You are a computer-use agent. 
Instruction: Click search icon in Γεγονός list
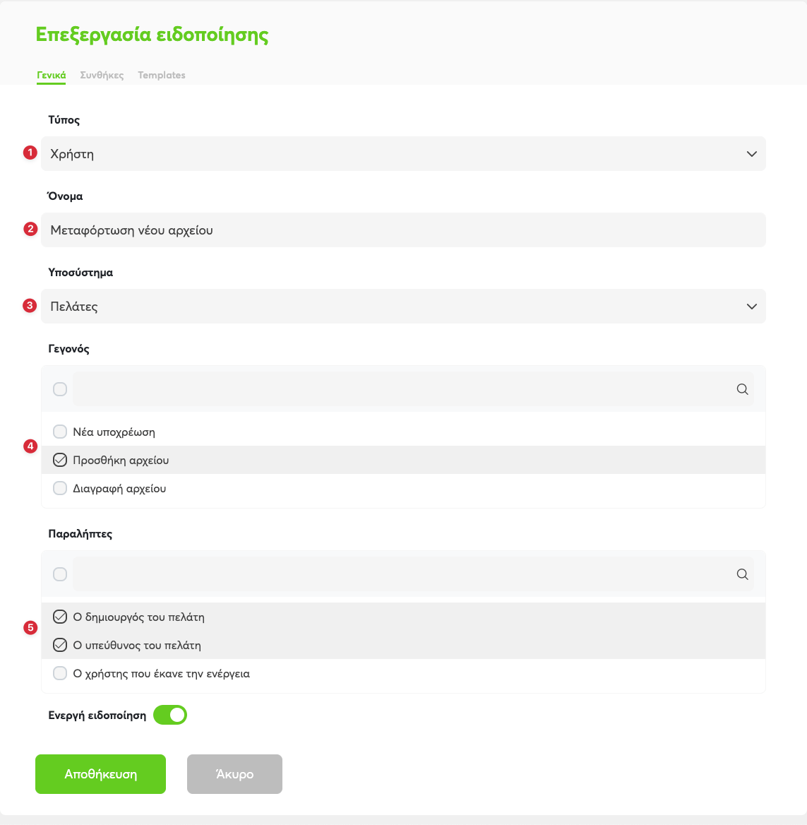click(x=742, y=389)
